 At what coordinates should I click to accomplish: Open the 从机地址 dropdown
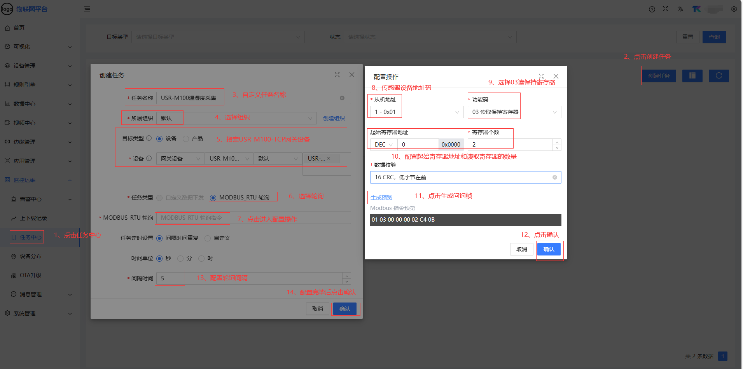pos(415,112)
